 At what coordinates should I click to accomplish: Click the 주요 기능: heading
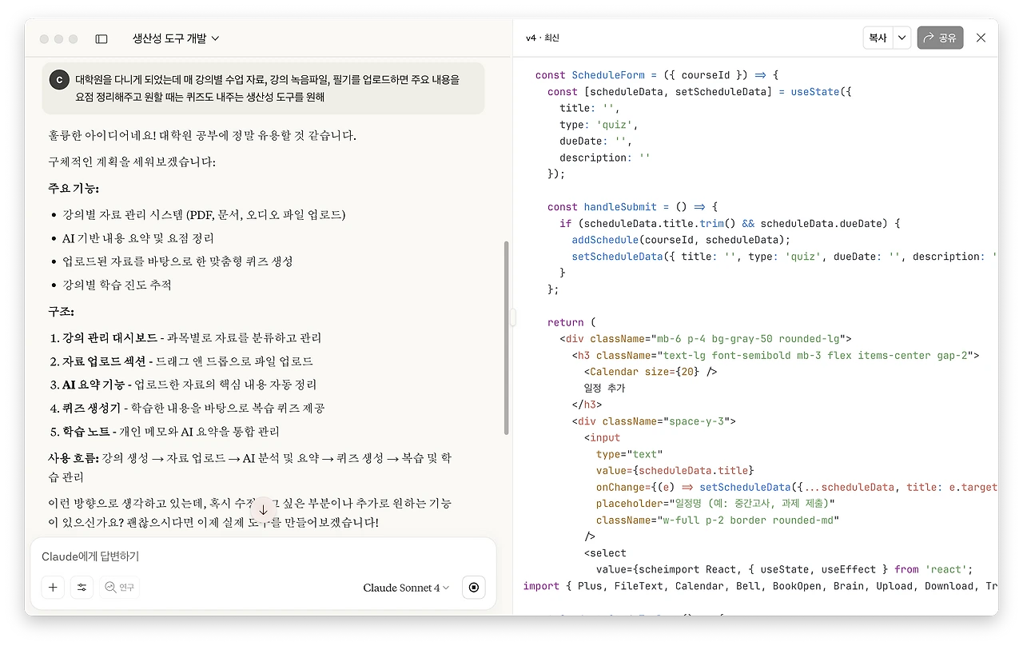coord(74,189)
